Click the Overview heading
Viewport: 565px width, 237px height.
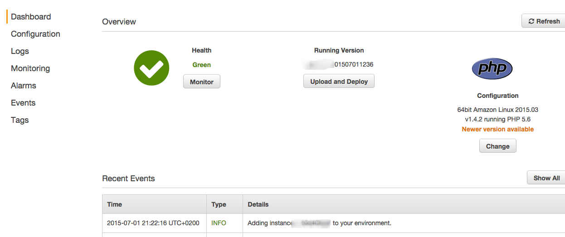tap(119, 21)
